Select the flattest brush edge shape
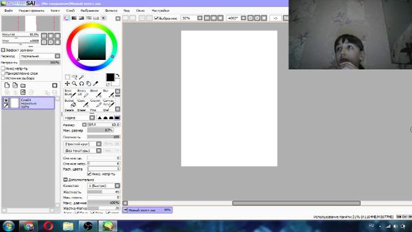 point(117,118)
